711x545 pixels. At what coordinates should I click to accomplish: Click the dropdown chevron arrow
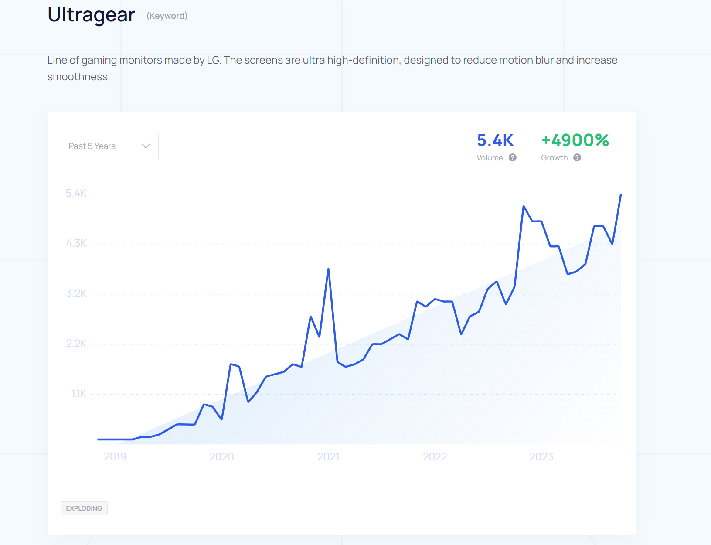point(146,146)
